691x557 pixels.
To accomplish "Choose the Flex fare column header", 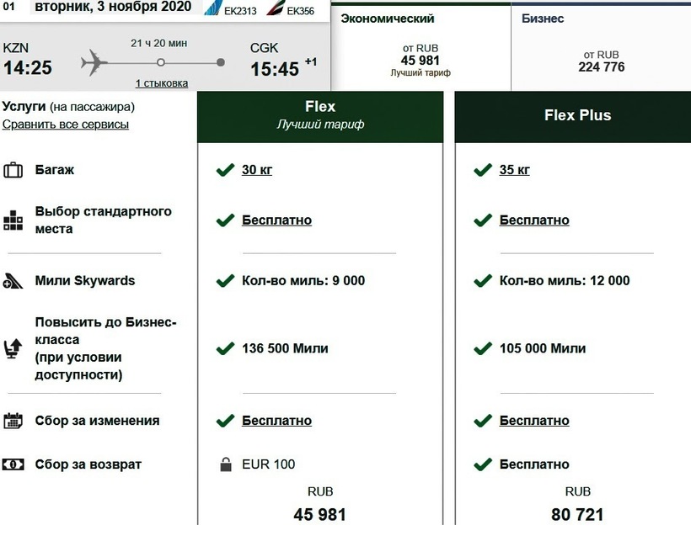I will point(320,114).
